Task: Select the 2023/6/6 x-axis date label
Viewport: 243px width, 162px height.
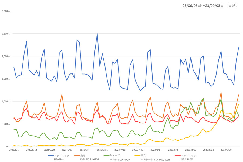Action: pyautogui.click(x=14, y=150)
